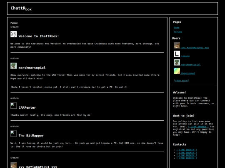
Task: Click CARPenter post author name
Action: [27, 107]
